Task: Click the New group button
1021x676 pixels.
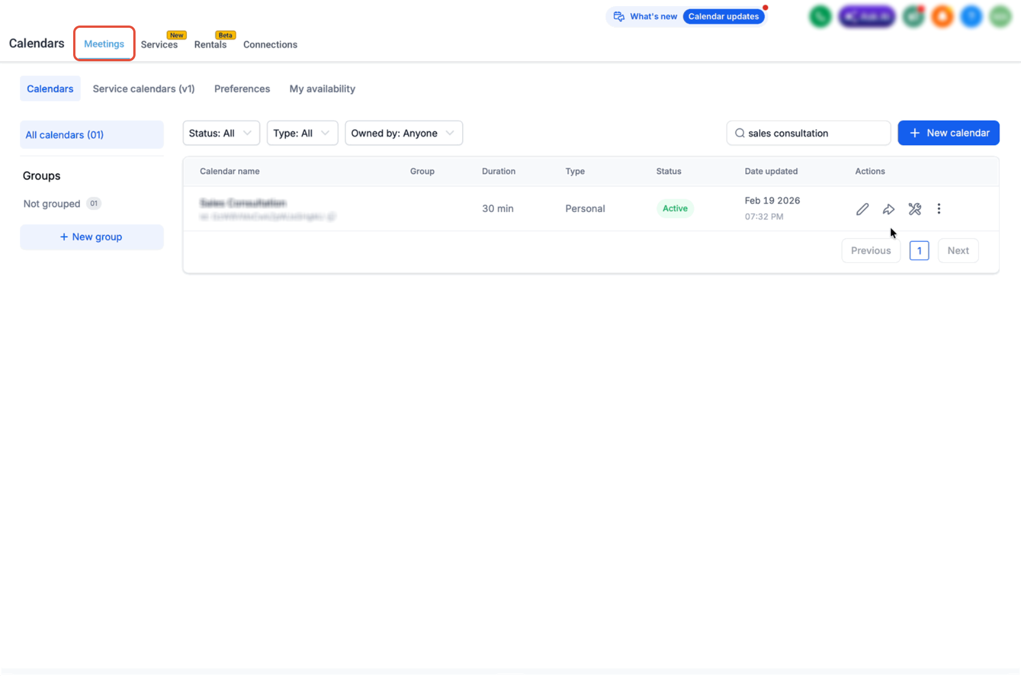Action: click(92, 237)
